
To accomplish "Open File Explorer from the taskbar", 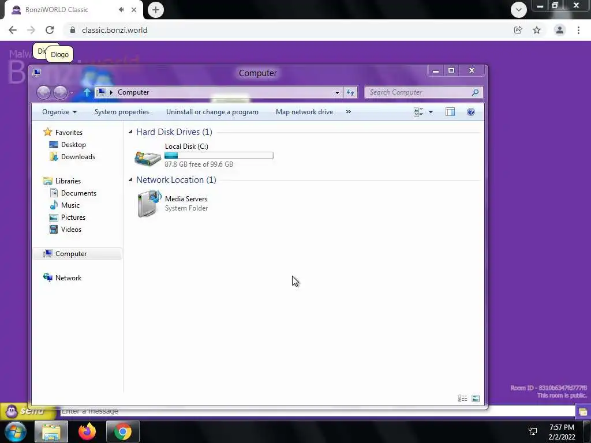I will click(x=51, y=431).
